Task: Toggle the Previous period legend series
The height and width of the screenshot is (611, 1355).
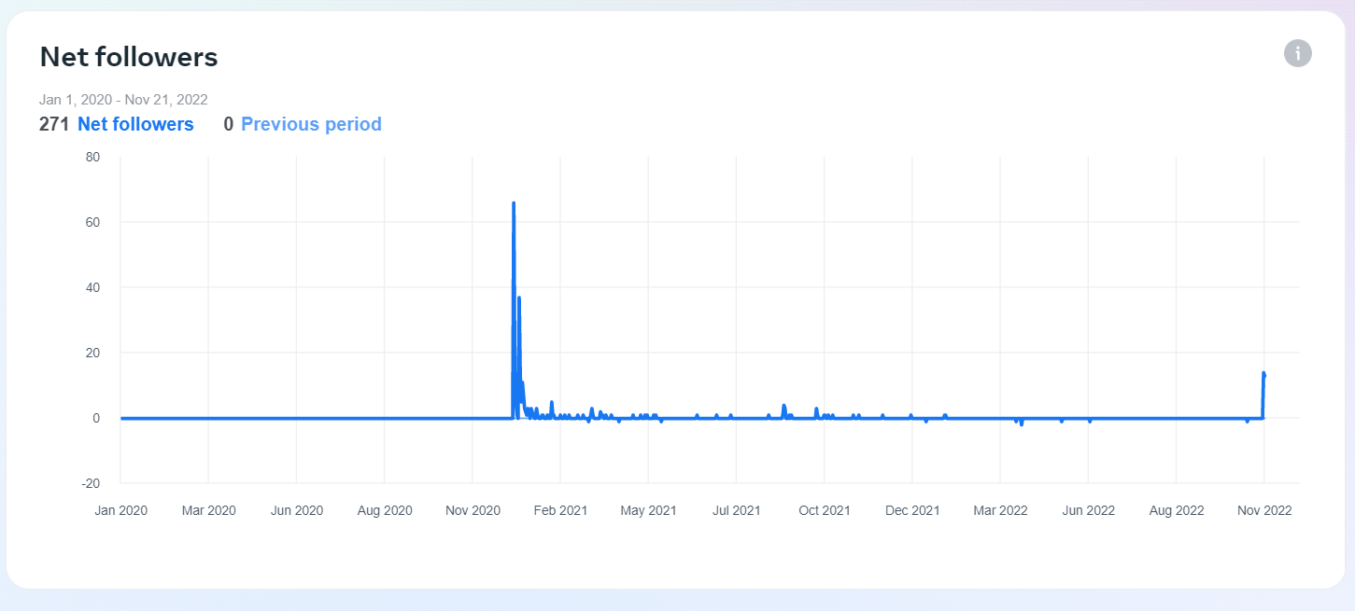Action: (x=311, y=124)
